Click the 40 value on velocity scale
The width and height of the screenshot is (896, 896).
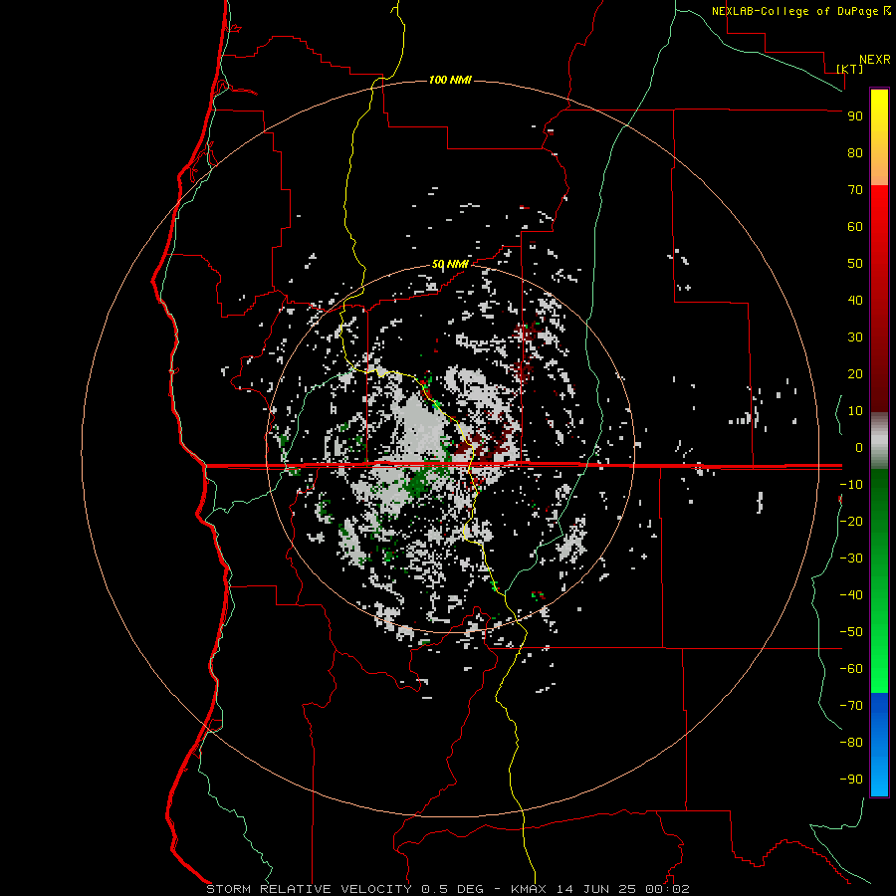tap(855, 301)
